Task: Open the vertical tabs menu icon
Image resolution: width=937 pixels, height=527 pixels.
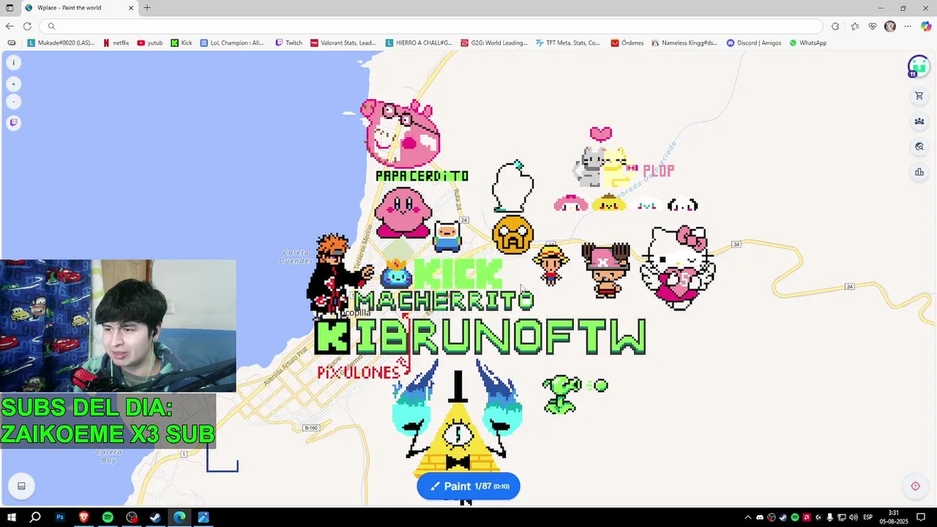Action: (x=10, y=8)
